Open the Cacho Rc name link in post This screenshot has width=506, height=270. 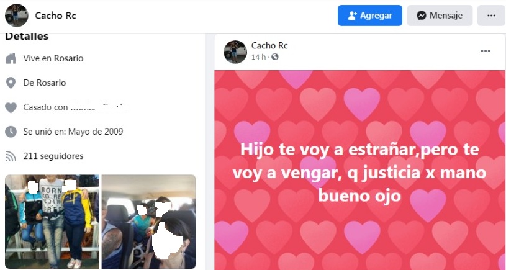[x=269, y=46]
